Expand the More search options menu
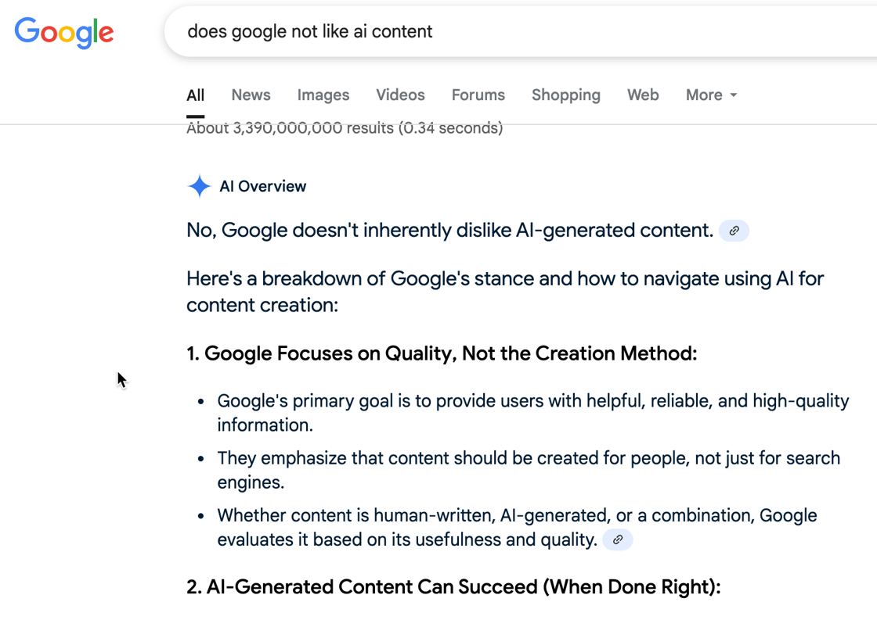The width and height of the screenshot is (877, 620). (705, 95)
